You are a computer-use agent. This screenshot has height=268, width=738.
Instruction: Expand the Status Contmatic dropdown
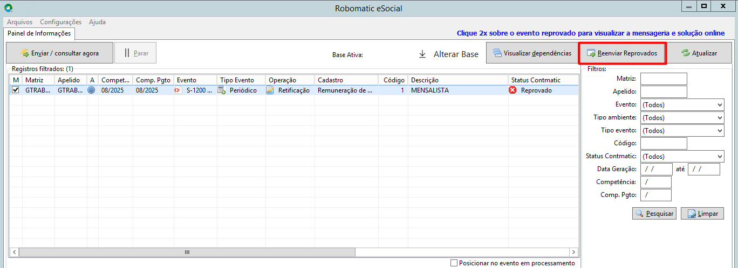682,157
